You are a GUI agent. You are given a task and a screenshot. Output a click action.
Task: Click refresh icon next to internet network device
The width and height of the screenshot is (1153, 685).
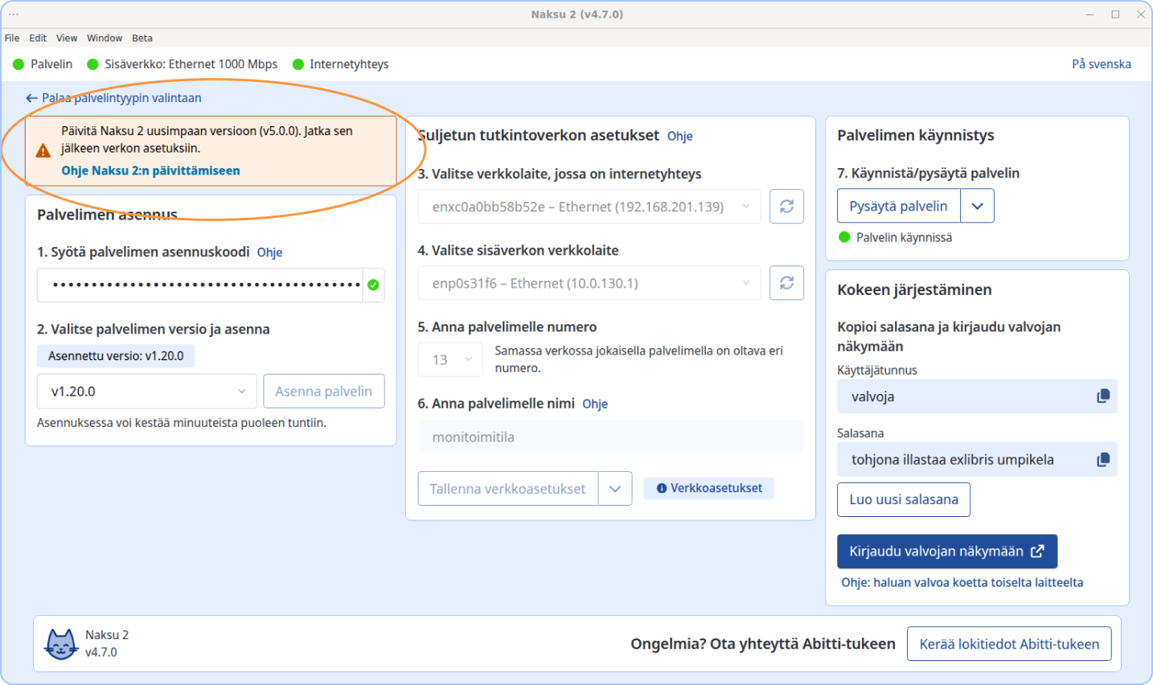click(786, 207)
